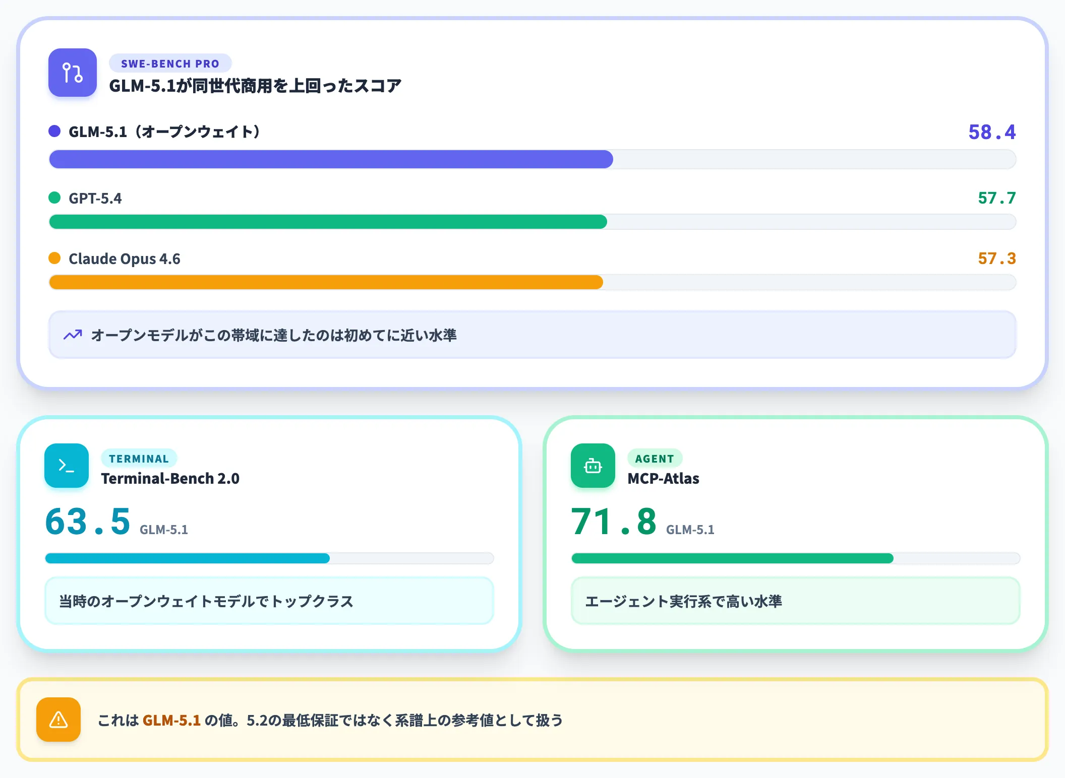Click the green GPT-5.4 score bar
Viewport: 1065px width, 778px height.
pos(328,222)
